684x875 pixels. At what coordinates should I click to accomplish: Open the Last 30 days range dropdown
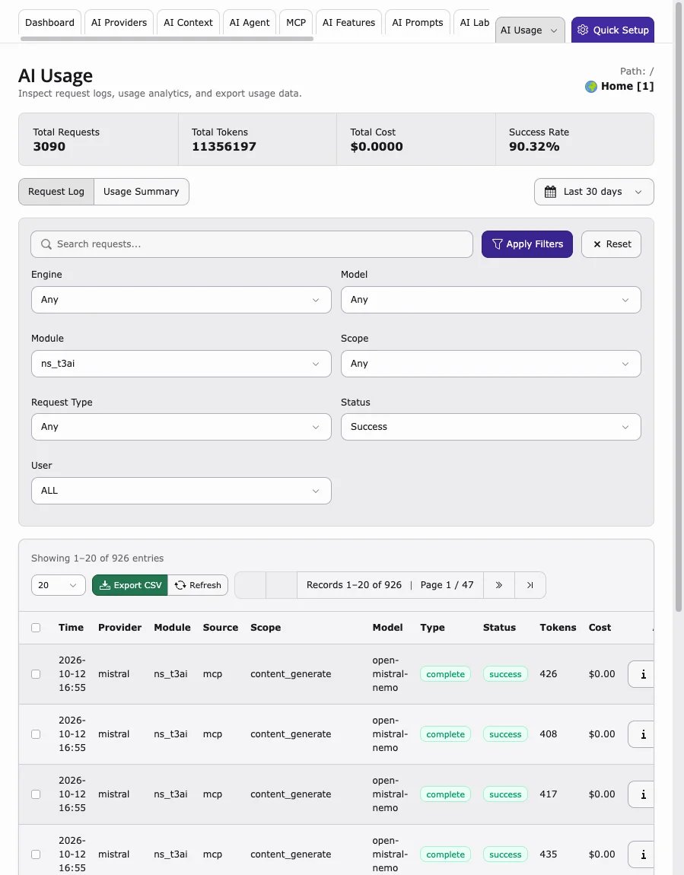tap(594, 192)
